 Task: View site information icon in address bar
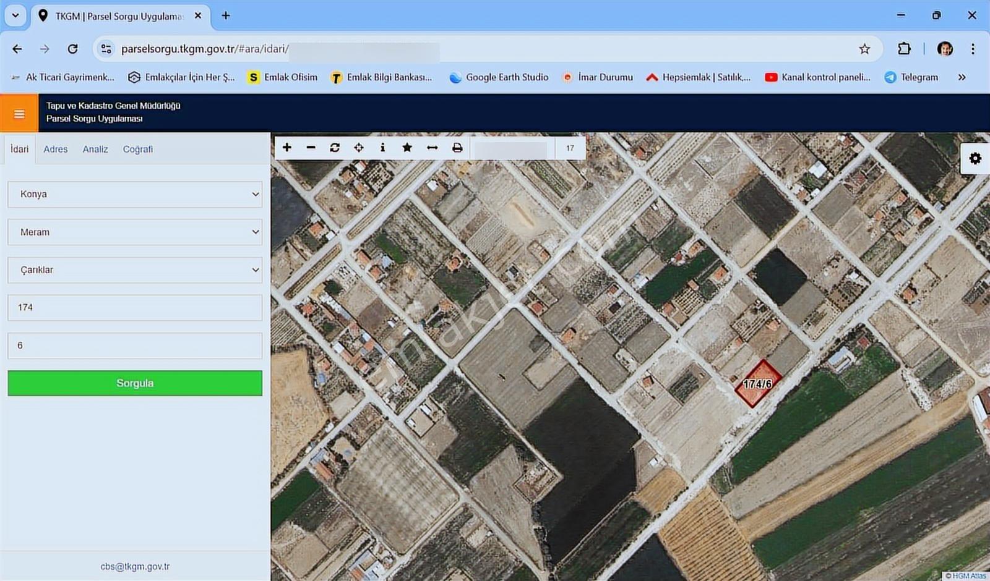106,49
